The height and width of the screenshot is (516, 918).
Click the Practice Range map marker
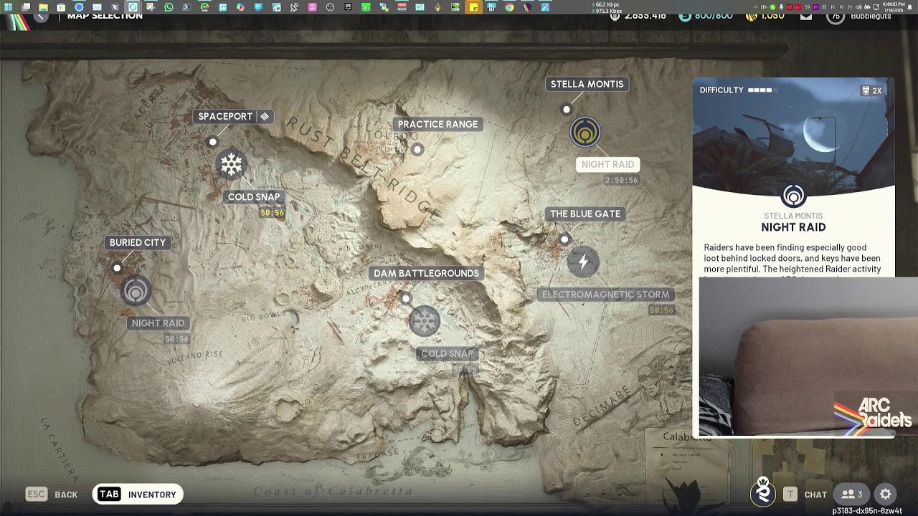(417, 149)
